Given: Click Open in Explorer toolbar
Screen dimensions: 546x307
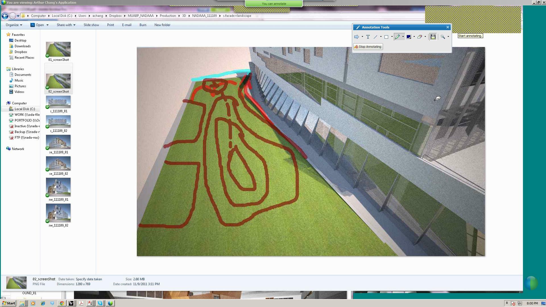Looking at the screenshot, I should 37,25.
